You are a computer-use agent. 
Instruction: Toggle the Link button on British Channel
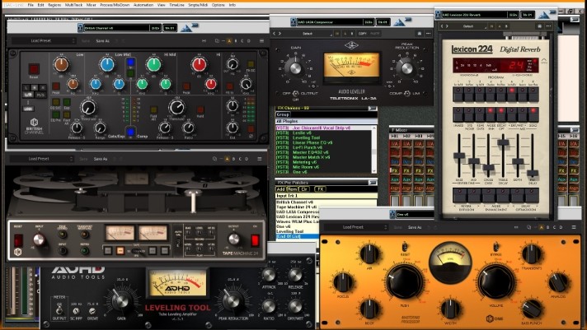[x=28, y=109]
